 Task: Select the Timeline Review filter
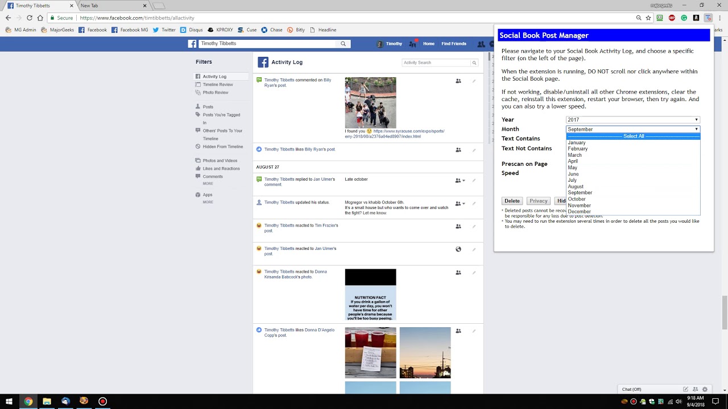pos(218,85)
